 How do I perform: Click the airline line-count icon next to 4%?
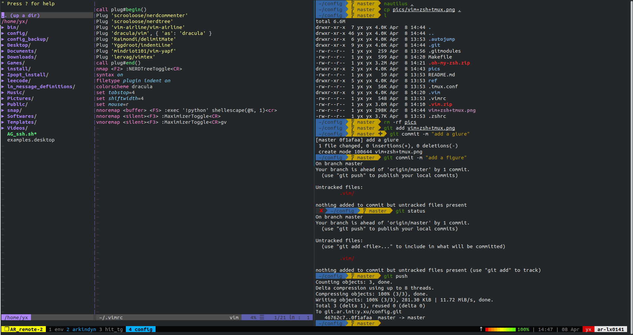[262, 318]
